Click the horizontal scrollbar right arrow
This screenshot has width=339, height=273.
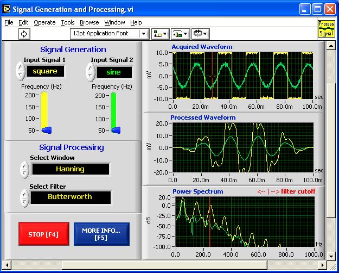pos(323,265)
